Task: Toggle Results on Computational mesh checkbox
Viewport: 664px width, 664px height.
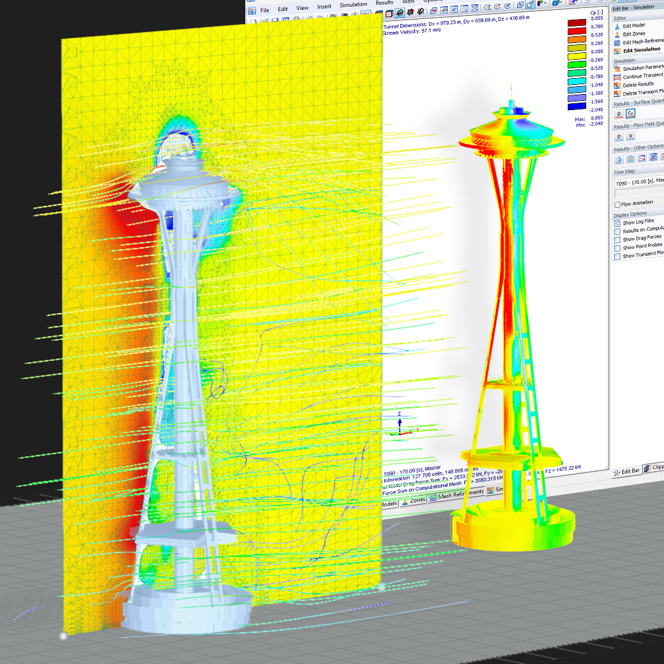Action: click(617, 232)
